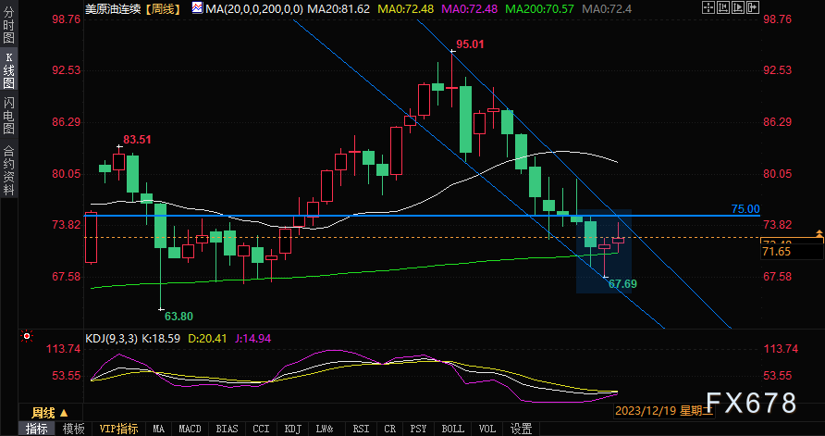Click the panel expand arrow icon
This screenshot has width=825, height=436.
[753, 7]
